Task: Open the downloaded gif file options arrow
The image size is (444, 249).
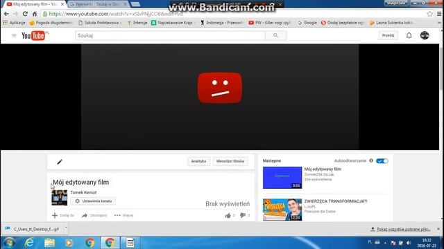Action: pyautogui.click(x=66, y=229)
